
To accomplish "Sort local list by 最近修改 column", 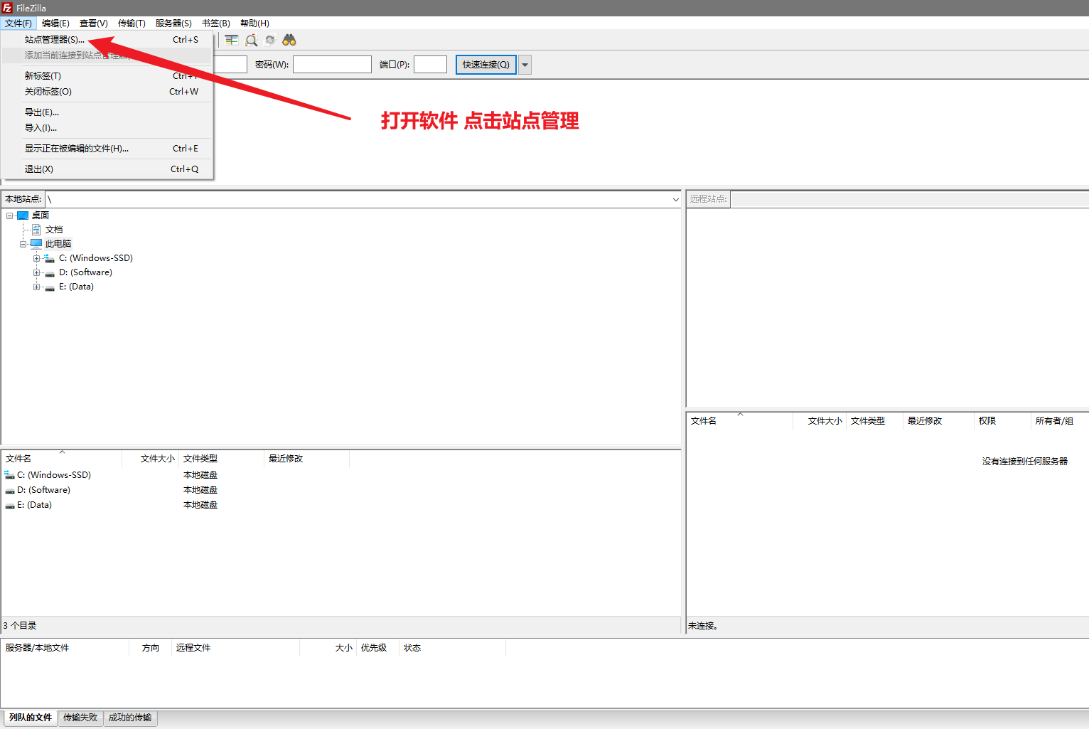I will click(x=306, y=459).
